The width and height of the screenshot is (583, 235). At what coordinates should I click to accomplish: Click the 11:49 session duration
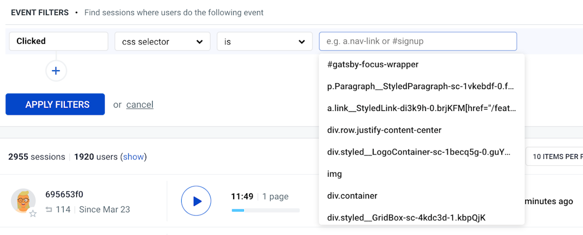point(242,196)
